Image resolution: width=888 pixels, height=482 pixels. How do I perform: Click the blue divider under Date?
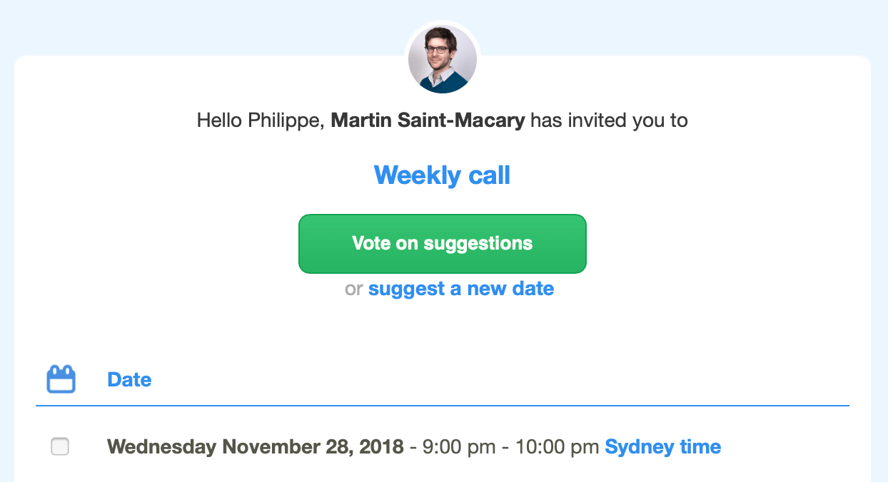(x=443, y=406)
